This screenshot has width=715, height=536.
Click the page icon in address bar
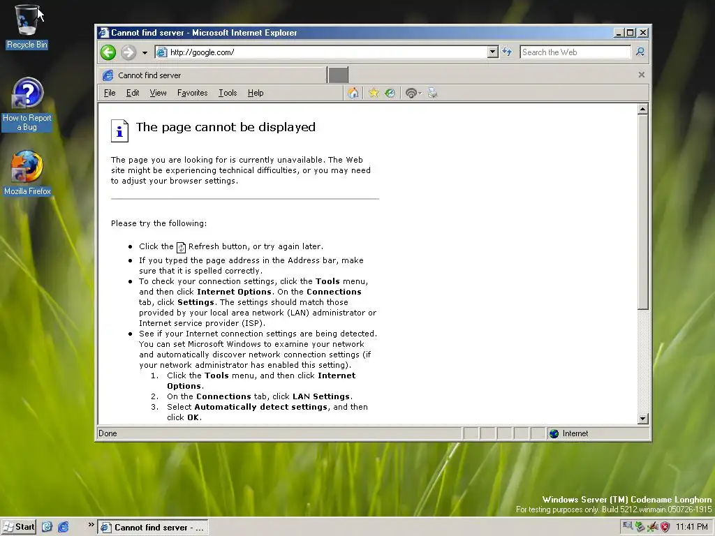click(x=162, y=52)
